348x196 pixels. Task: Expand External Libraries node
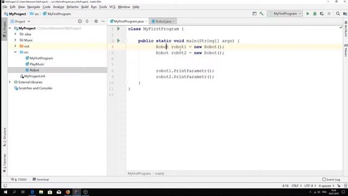pos(10,82)
